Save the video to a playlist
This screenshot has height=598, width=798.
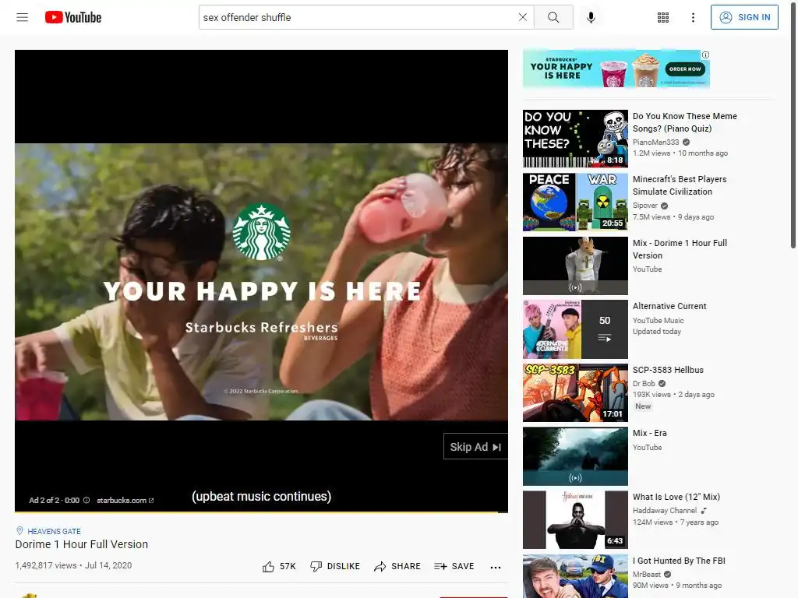[454, 567]
